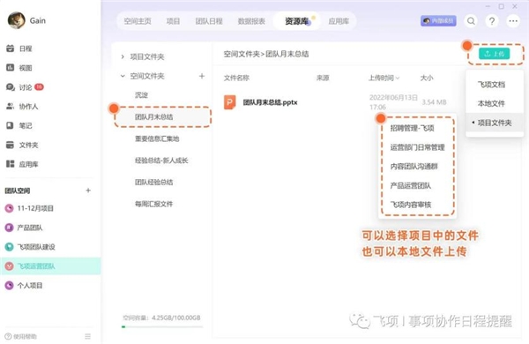Select 产品运营团队 in project folder submenu
Image resolution: width=529 pixels, height=344 pixels.
[x=411, y=185]
